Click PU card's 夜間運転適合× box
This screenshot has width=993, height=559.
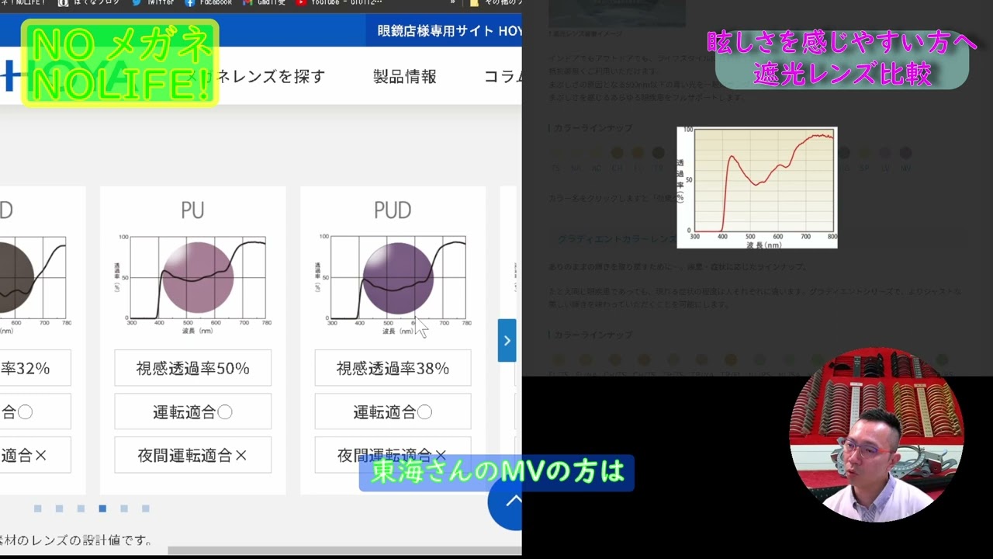193,455
